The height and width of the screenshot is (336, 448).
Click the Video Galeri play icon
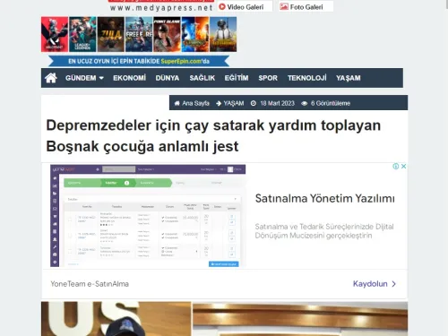point(222,6)
